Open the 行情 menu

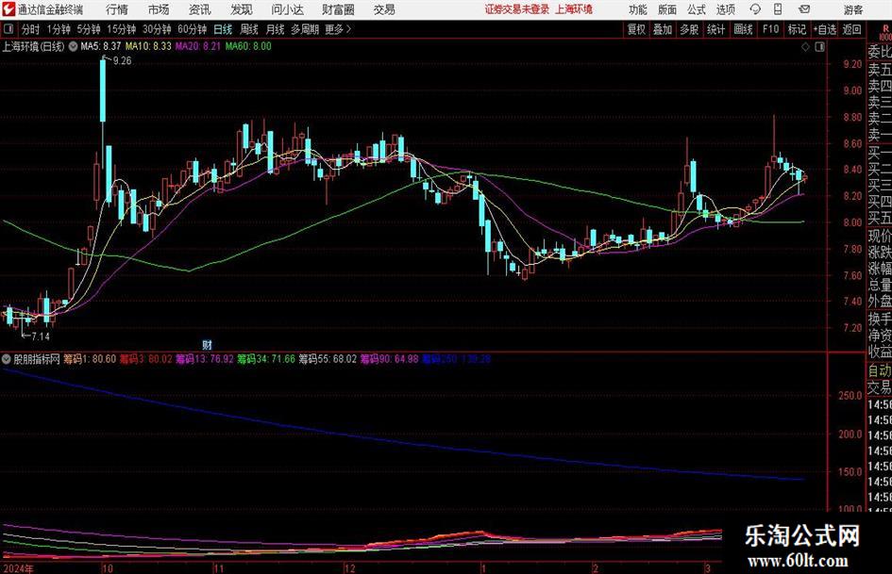point(117,9)
